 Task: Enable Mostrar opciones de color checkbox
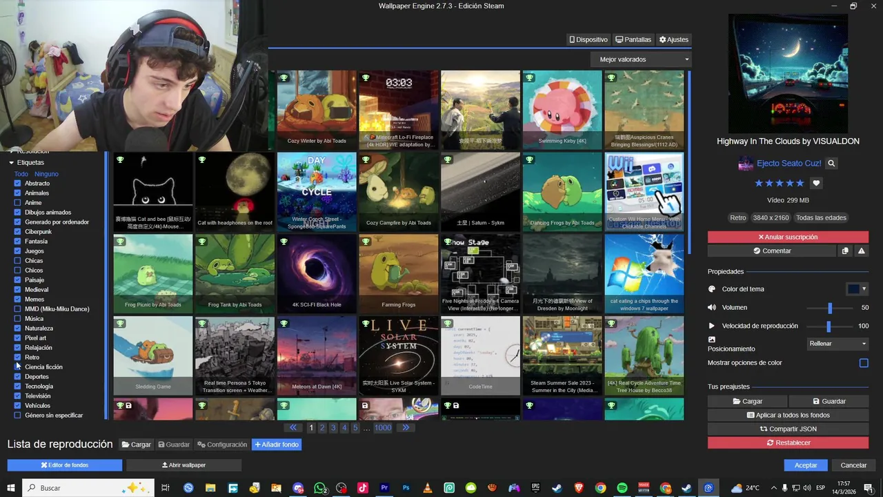tap(864, 363)
